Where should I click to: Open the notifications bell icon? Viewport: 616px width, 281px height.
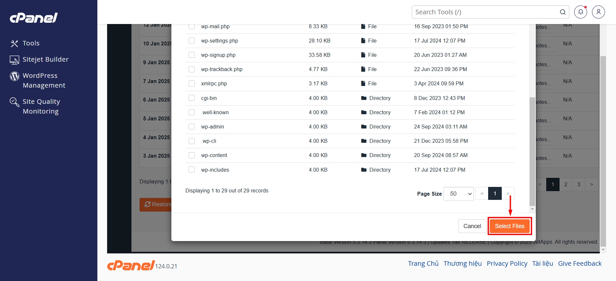[x=580, y=12]
